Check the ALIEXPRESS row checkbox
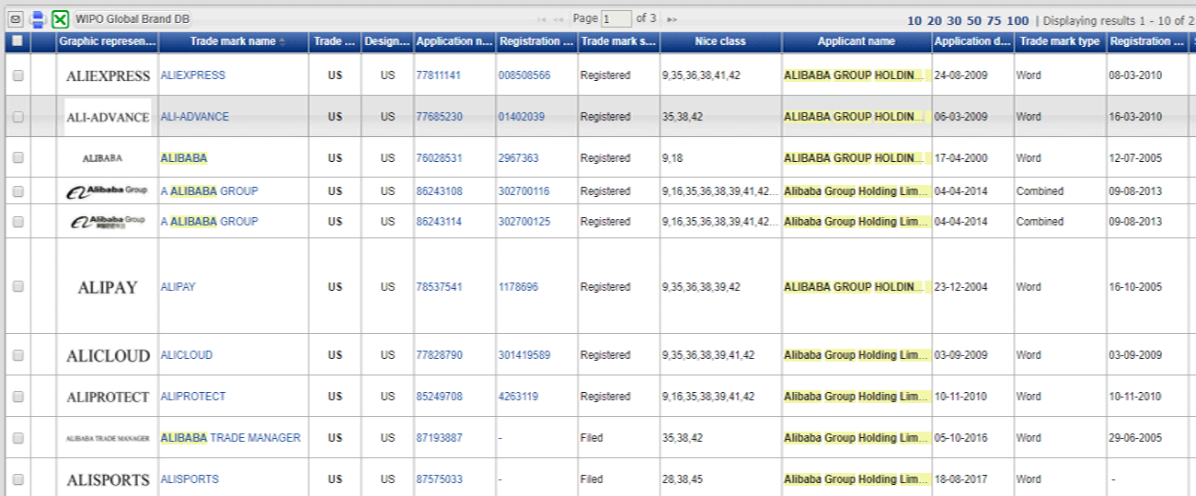 [17, 76]
